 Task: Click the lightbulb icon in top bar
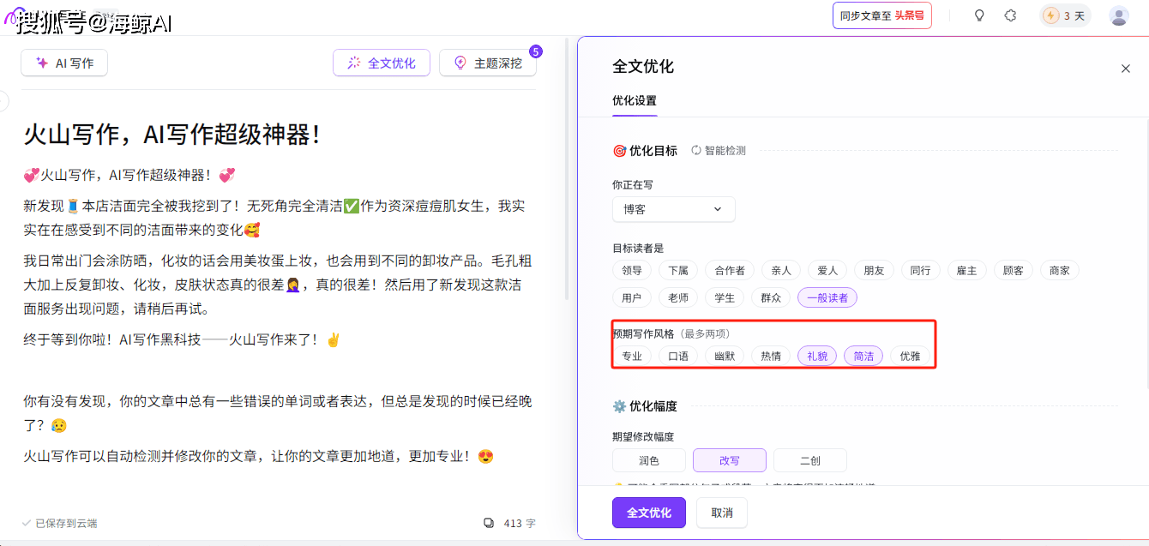[979, 15]
